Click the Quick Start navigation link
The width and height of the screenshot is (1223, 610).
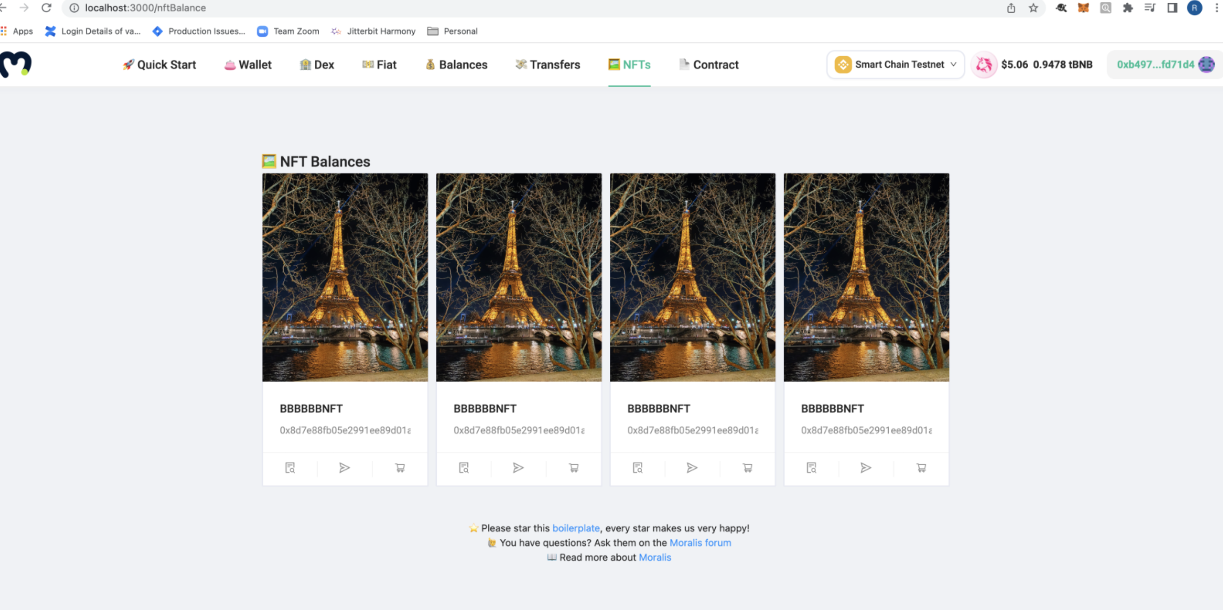[159, 65]
